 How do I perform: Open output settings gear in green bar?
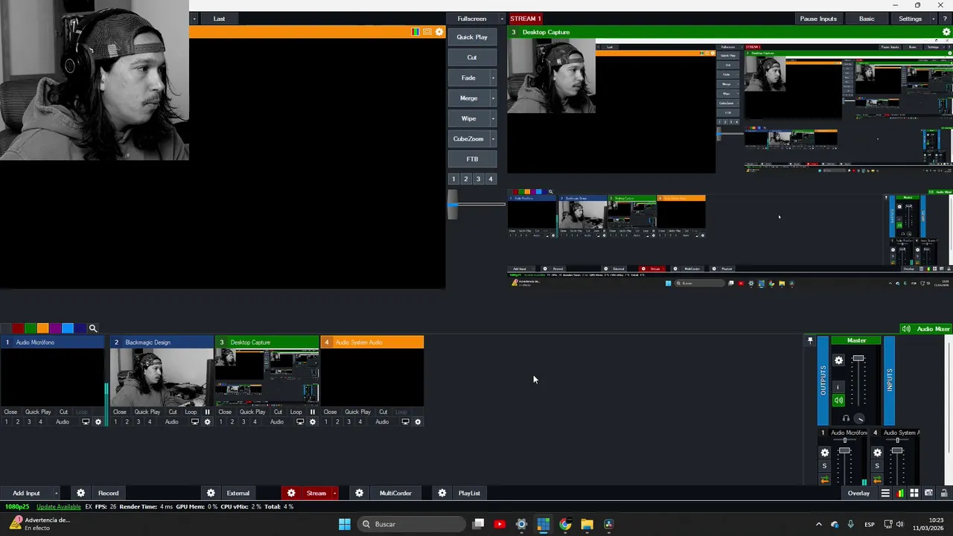click(946, 32)
